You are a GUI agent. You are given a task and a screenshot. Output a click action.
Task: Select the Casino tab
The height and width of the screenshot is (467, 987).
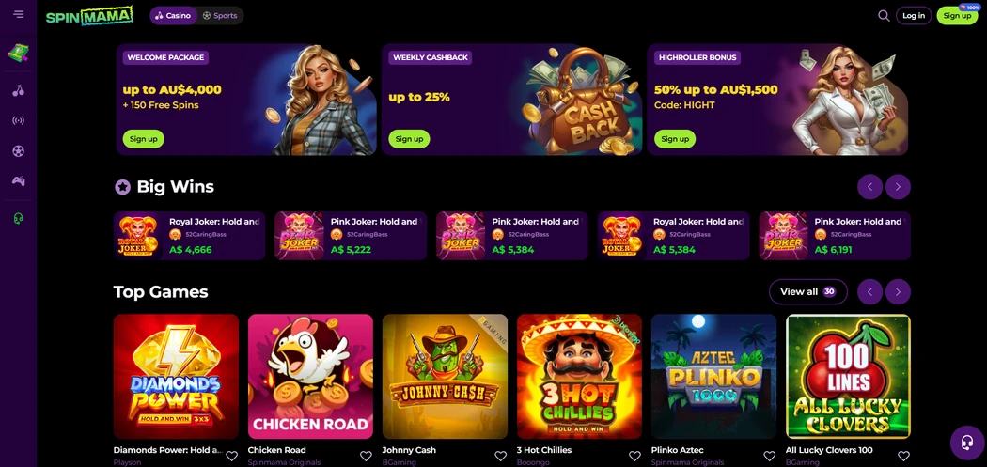coord(173,16)
